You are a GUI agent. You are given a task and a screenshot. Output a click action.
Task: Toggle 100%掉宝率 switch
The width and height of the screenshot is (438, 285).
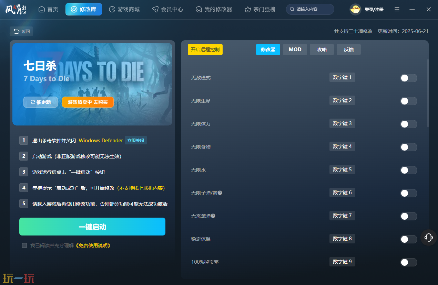click(408, 262)
